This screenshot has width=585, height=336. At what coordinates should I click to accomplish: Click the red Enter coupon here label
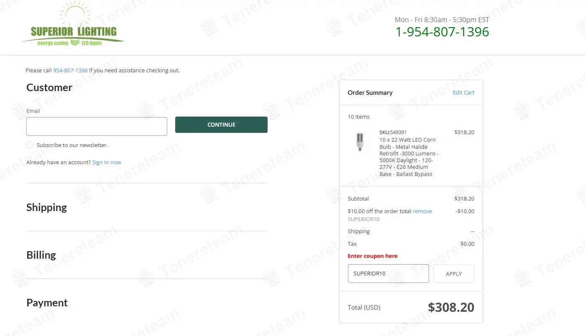click(373, 256)
